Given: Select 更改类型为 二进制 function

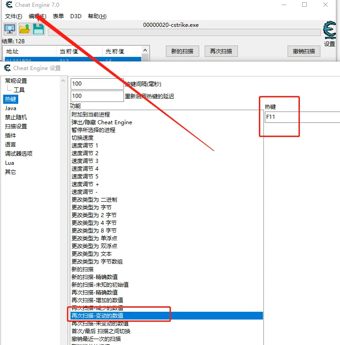Looking at the screenshot, I should point(167,199).
